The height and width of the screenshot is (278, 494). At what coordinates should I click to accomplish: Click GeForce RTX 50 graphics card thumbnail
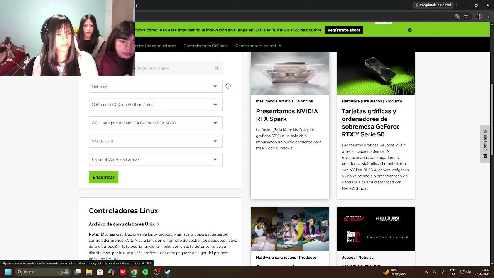[376, 73]
